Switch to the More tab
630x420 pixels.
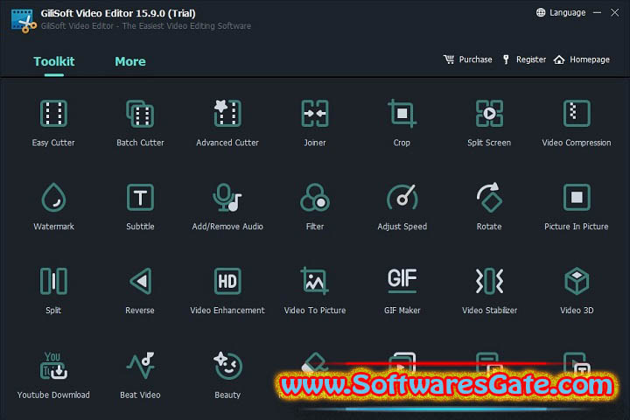[130, 61]
